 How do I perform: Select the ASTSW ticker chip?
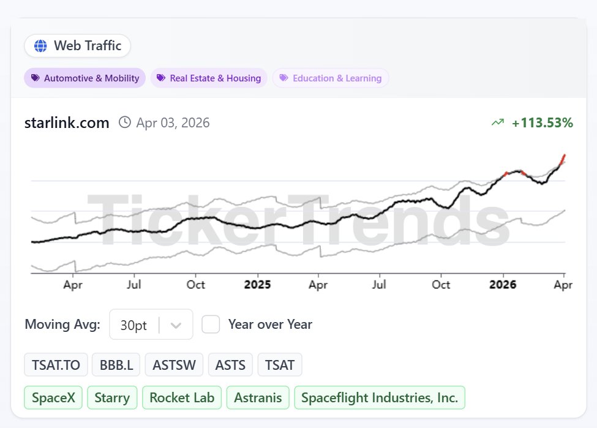click(174, 364)
